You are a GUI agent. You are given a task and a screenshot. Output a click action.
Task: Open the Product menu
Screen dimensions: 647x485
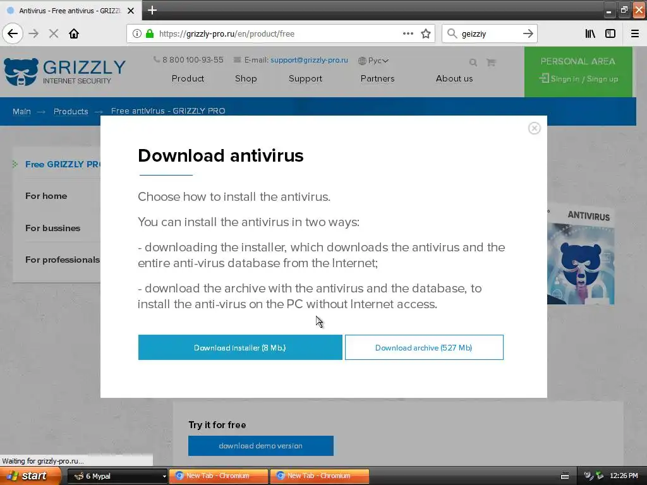[x=188, y=78]
